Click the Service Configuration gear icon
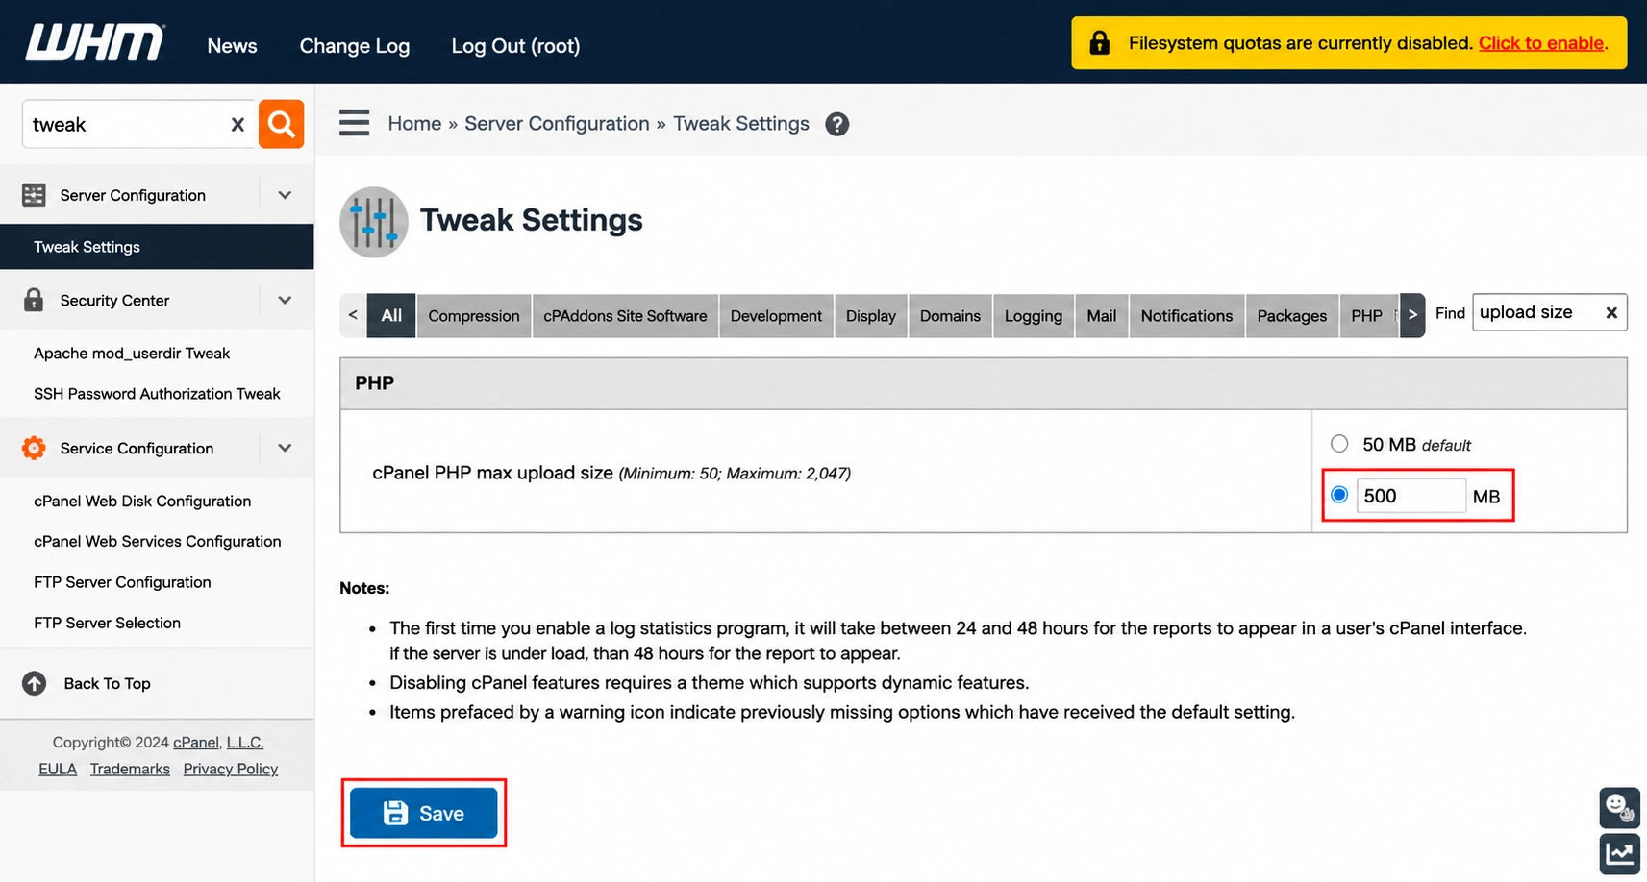Viewport: 1647px width, 882px height. pyautogui.click(x=34, y=448)
